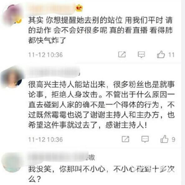The image size is (185, 185).
Task: Open the username ending in 嗷
Action: point(61,157)
